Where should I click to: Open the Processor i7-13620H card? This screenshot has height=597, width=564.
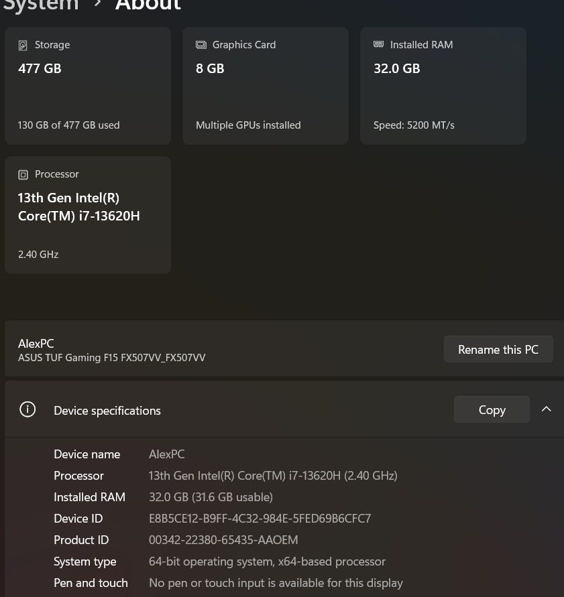[x=88, y=216]
